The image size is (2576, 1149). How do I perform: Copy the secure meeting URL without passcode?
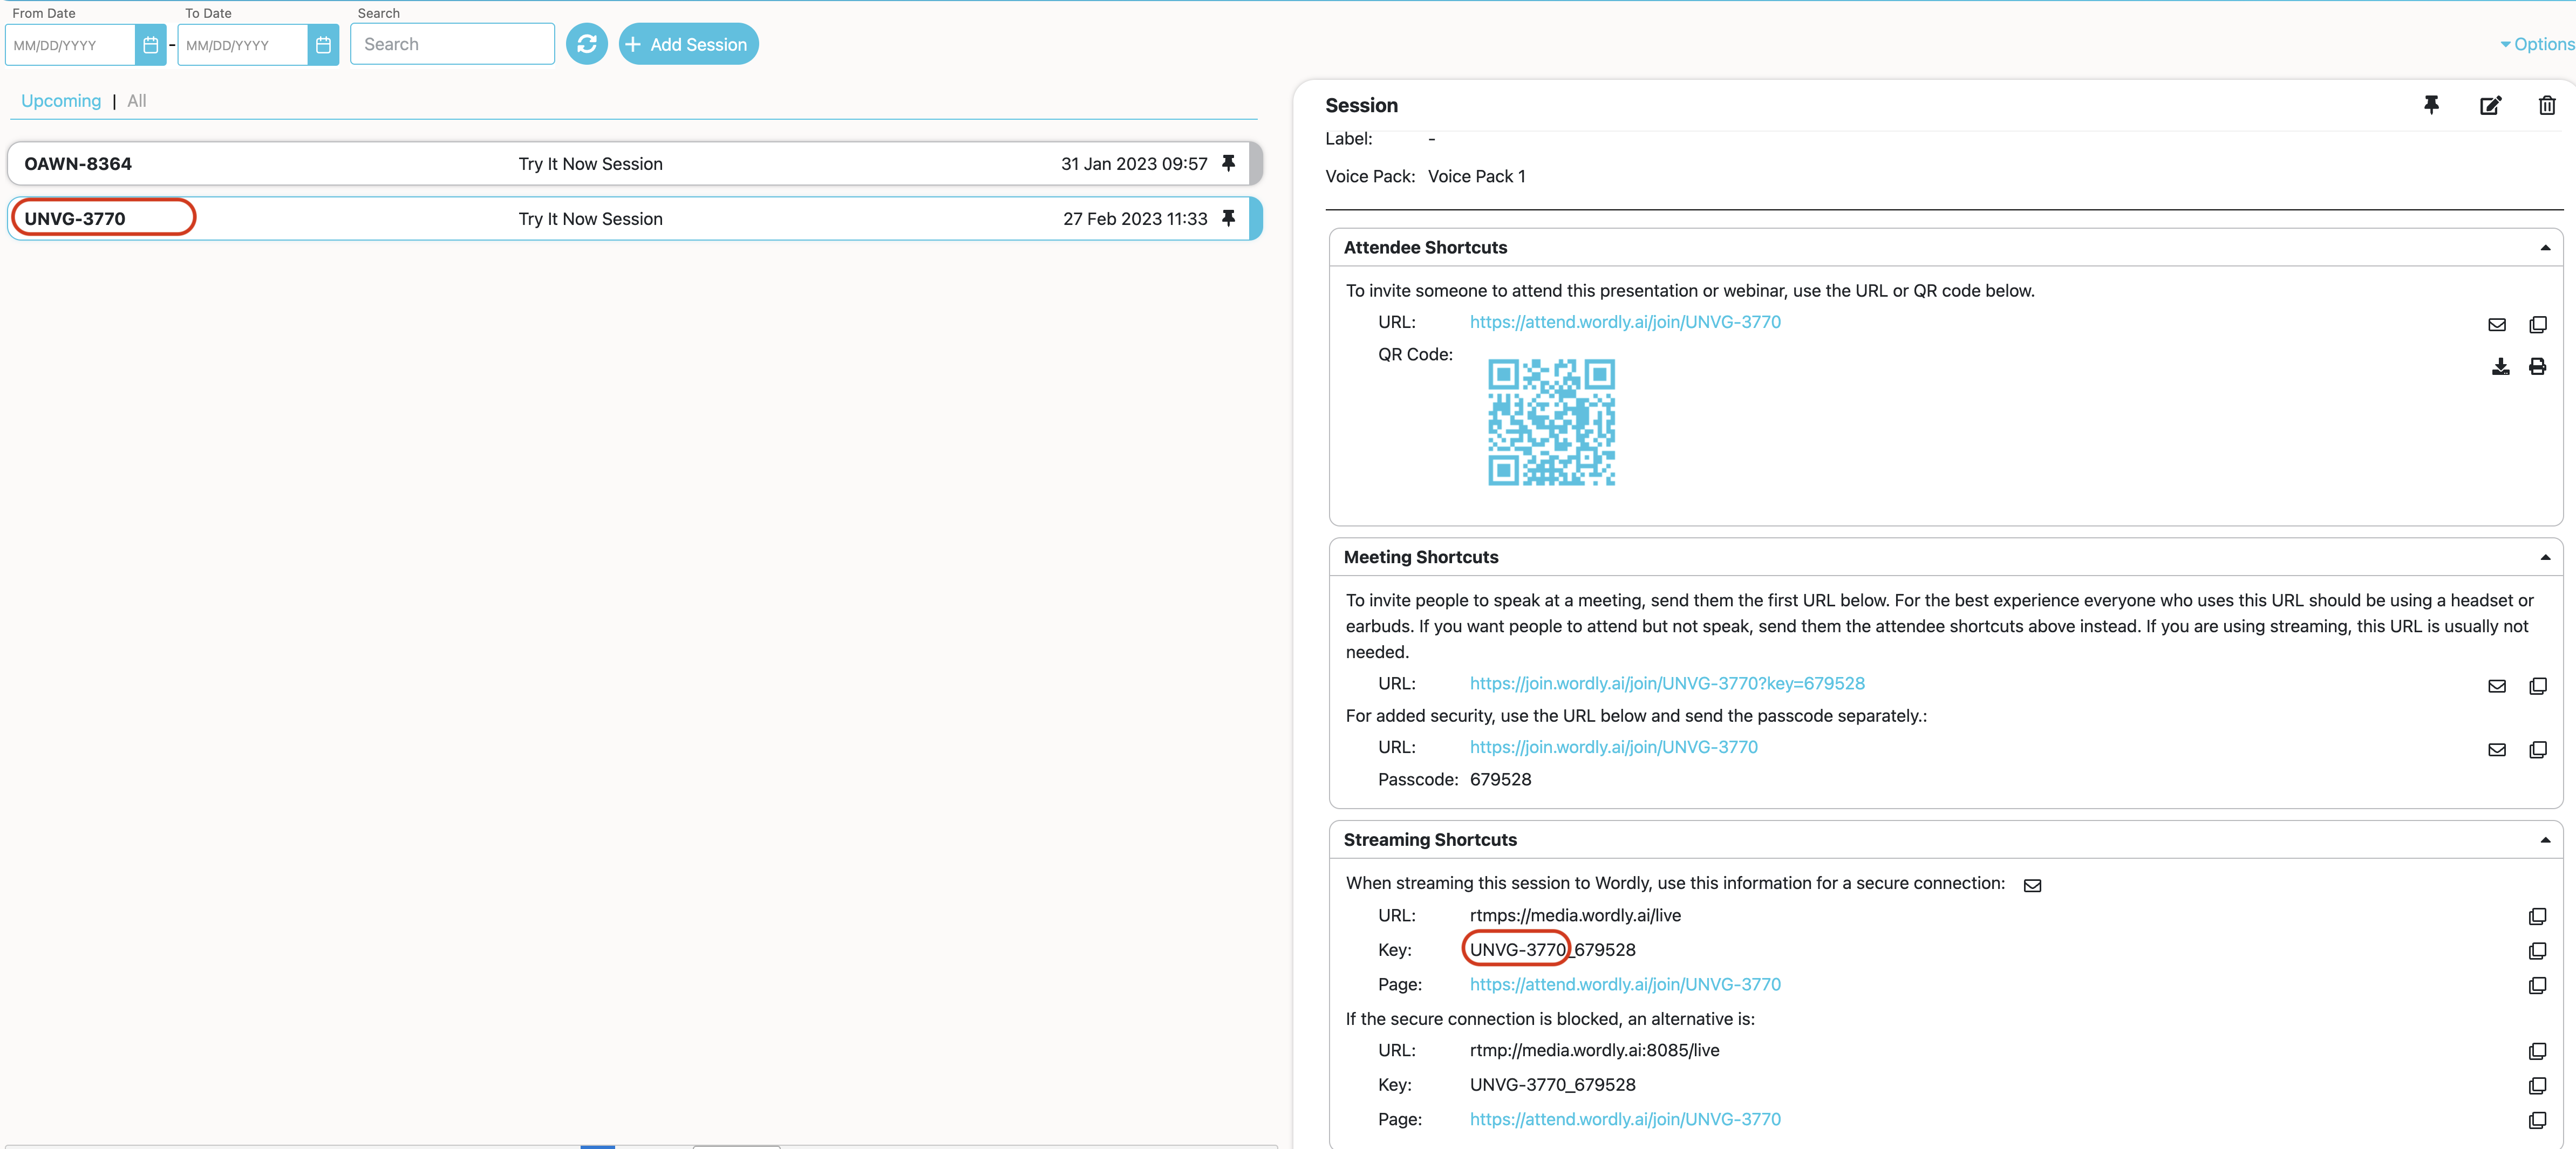point(2538,750)
